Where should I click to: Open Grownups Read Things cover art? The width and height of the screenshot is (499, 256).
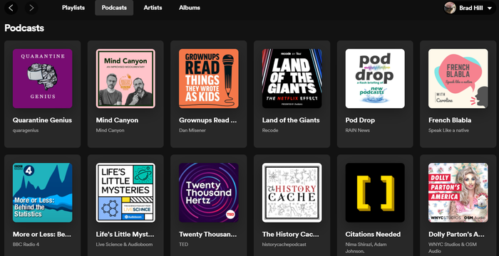tap(208, 78)
